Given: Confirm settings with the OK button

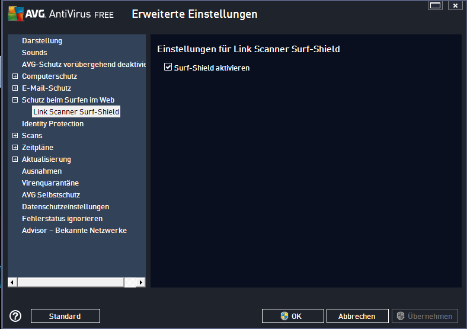Looking at the screenshot, I should [293, 316].
